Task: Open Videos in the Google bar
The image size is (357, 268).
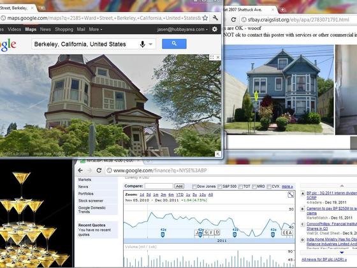Action: (x=14, y=29)
